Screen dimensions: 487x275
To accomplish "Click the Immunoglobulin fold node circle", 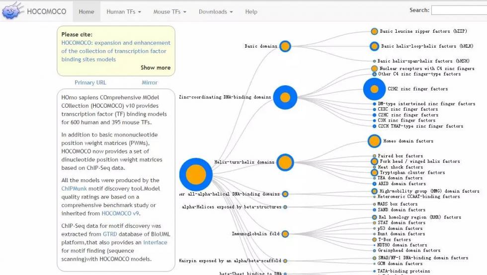I will pyautogui.click(x=285, y=234).
